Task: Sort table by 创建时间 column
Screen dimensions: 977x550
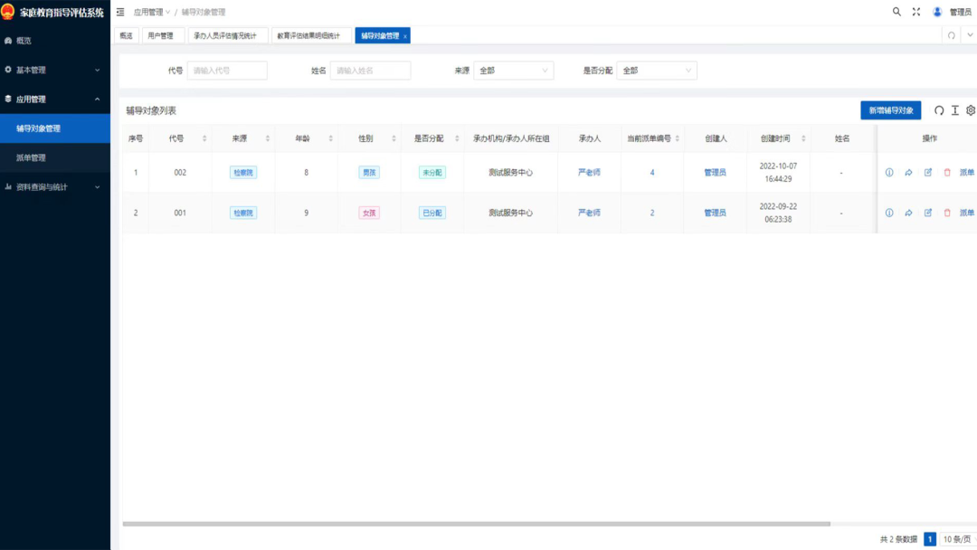Action: coord(803,138)
